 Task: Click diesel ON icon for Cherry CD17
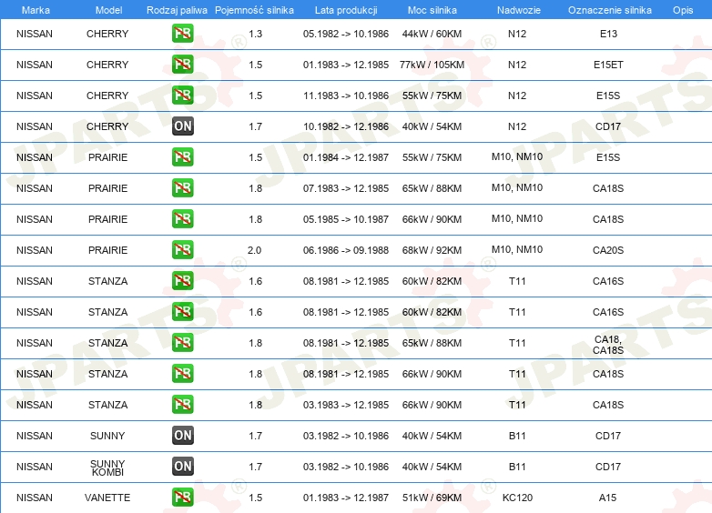(x=182, y=126)
